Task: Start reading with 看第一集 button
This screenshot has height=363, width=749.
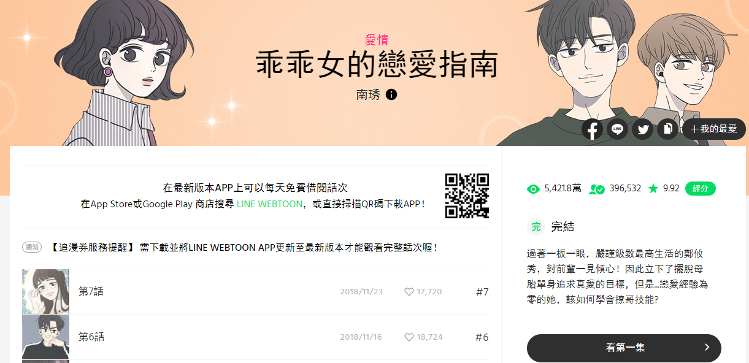Action: (x=624, y=348)
